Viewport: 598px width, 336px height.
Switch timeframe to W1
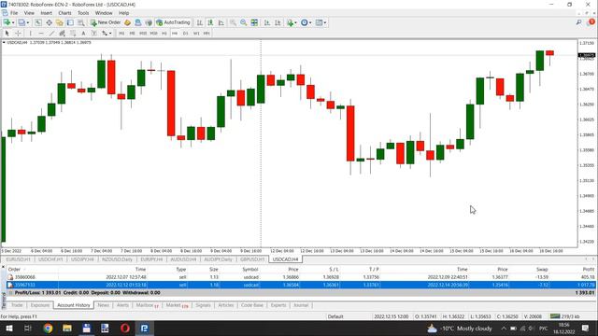click(196, 34)
